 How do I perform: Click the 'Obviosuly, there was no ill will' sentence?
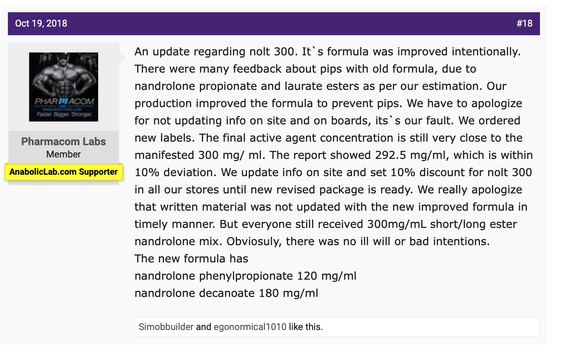pos(358,242)
